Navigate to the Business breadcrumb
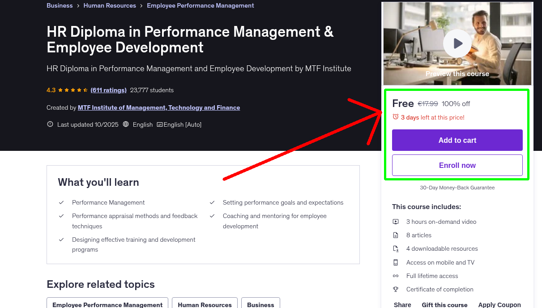The width and height of the screenshot is (542, 308). 60,5
